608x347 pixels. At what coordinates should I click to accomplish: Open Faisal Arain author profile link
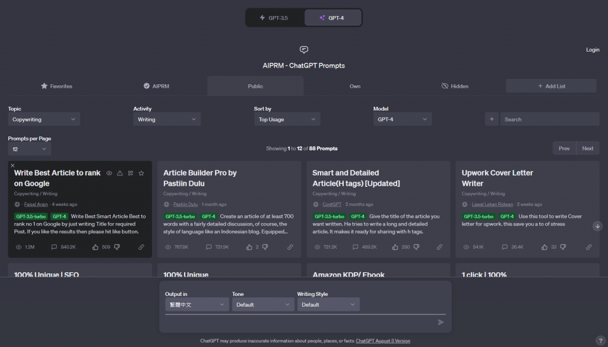(36, 205)
